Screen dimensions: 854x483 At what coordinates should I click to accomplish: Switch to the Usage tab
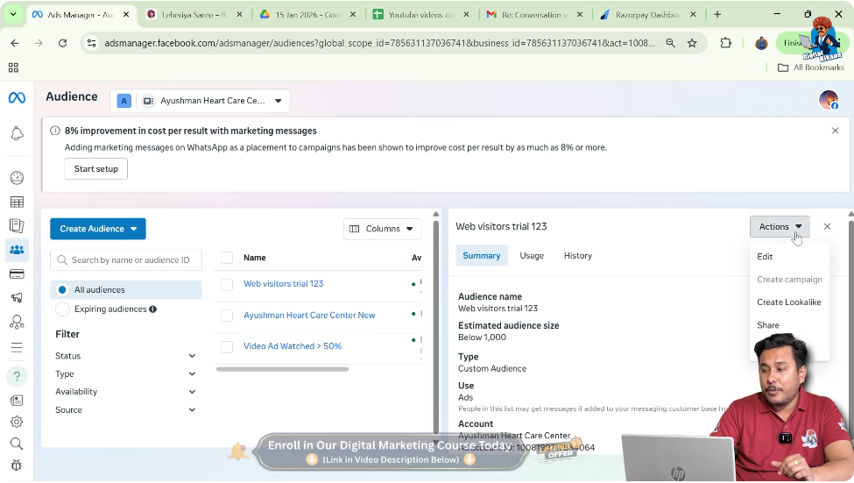(532, 256)
